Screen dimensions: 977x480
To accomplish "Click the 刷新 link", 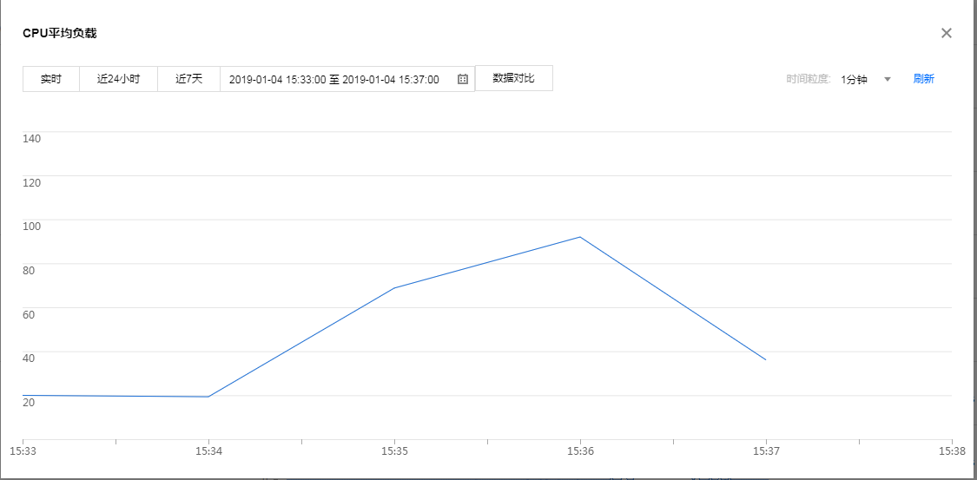I will pos(923,79).
